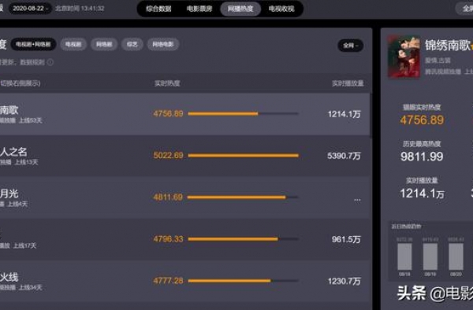This screenshot has height=310, width=473.
Task: Open the 锦绣南歌 poster thumbnail
Action: (404, 57)
